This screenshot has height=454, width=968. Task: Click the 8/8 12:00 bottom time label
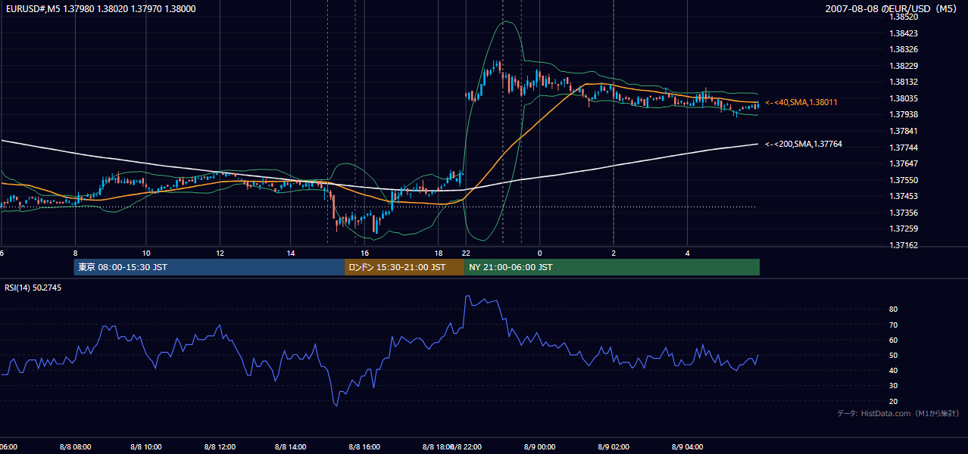[220, 447]
